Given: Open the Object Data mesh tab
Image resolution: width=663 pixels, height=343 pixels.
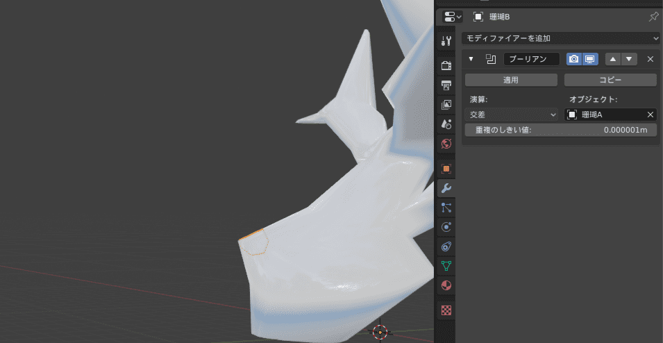Looking at the screenshot, I should (x=446, y=266).
